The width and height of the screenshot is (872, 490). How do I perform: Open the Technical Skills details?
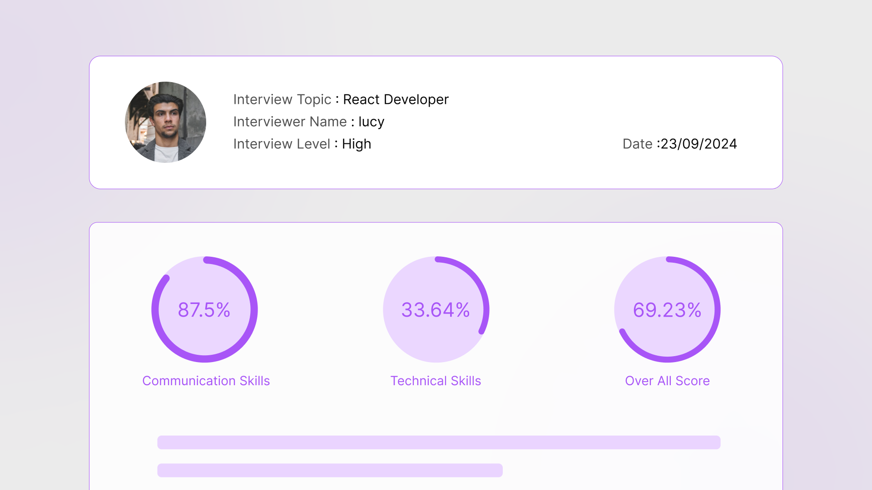click(436, 381)
